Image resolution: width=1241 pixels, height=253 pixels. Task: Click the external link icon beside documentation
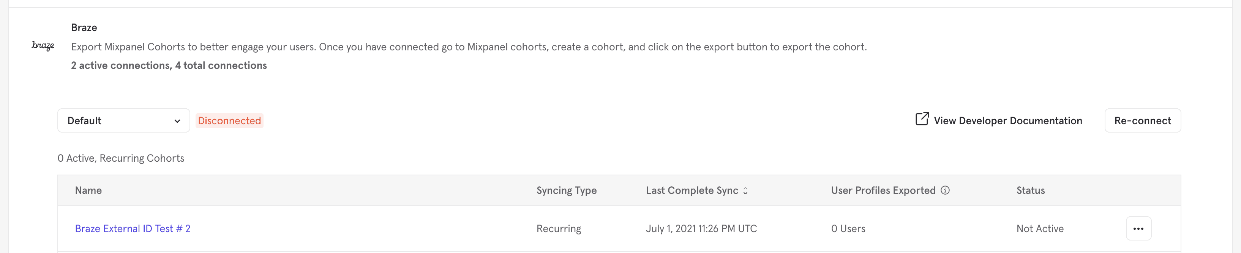922,119
